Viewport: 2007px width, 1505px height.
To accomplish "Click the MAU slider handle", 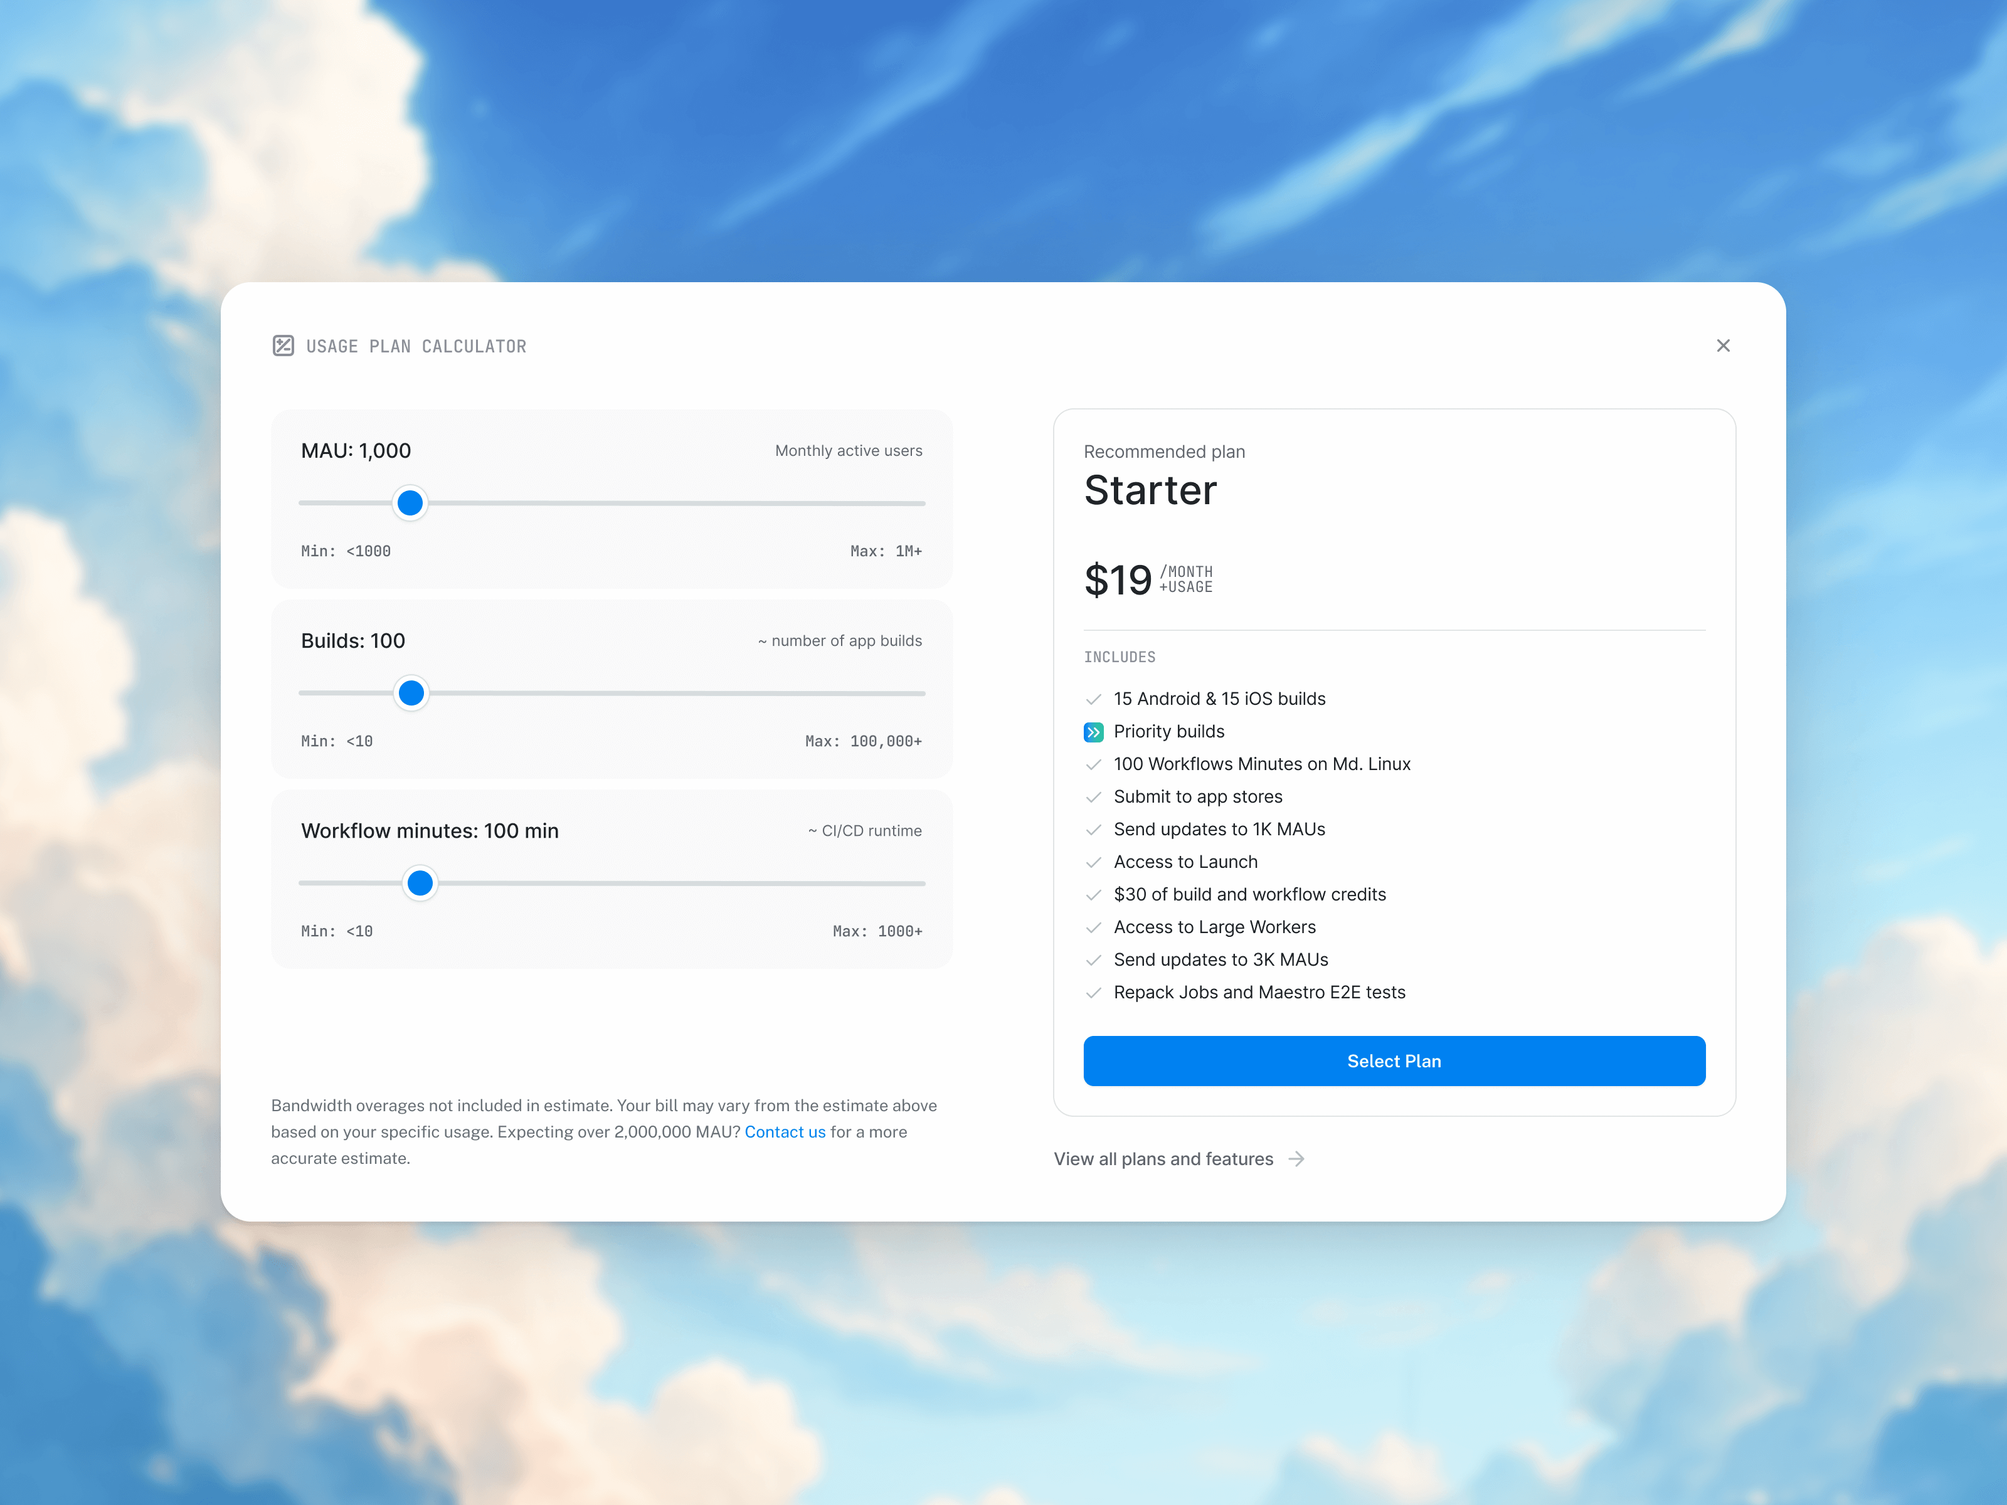I will coord(410,502).
